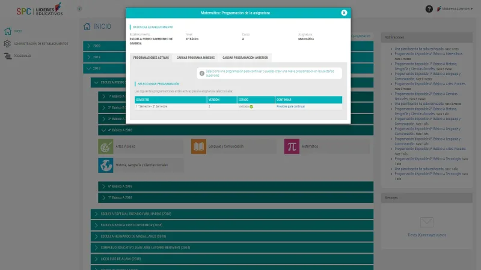Open the Matemática pi icon
The width and height of the screenshot is (481, 270).
(292, 146)
